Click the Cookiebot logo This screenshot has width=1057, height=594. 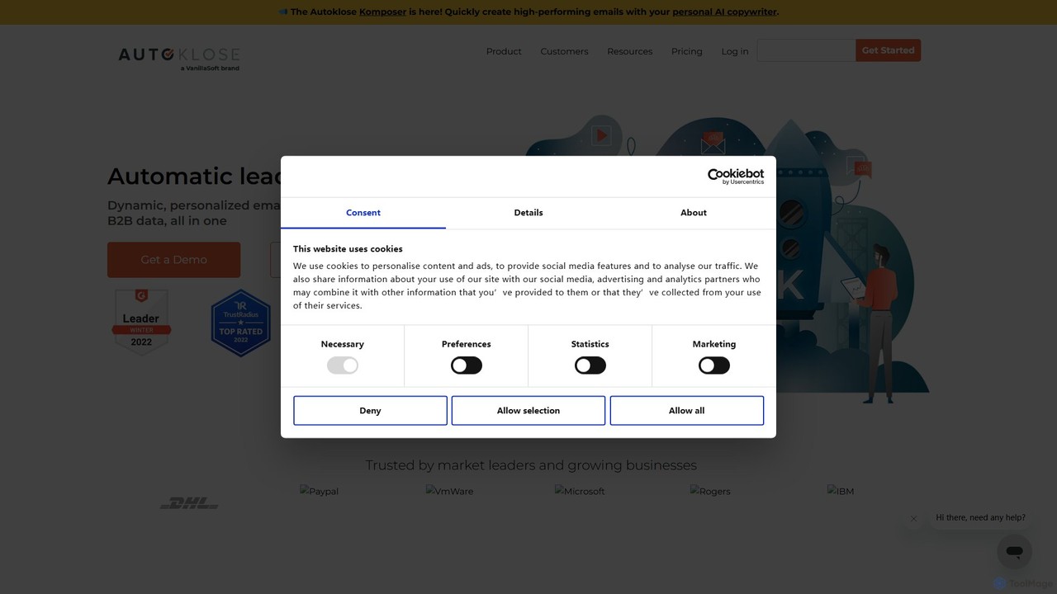click(736, 176)
